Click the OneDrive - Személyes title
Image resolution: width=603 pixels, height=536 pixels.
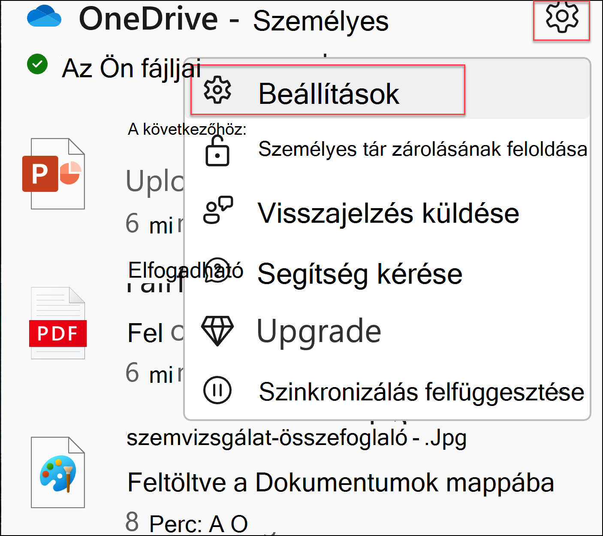click(234, 19)
